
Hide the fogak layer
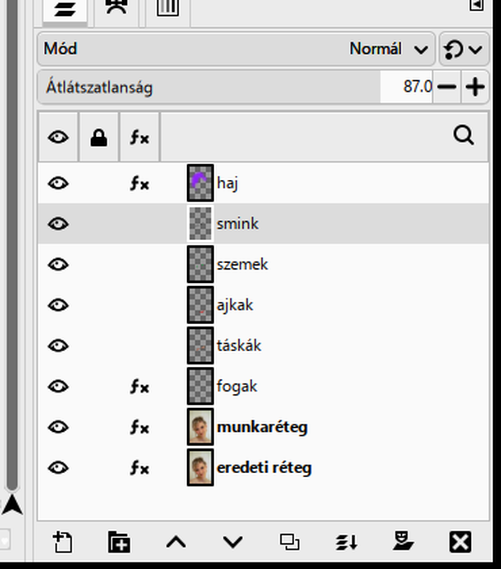[x=58, y=387]
